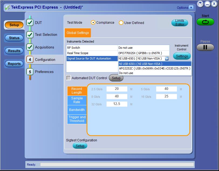The height and width of the screenshot is (171, 219).
Task: Click the envelope icon in title bar
Action: click(x=200, y=4)
